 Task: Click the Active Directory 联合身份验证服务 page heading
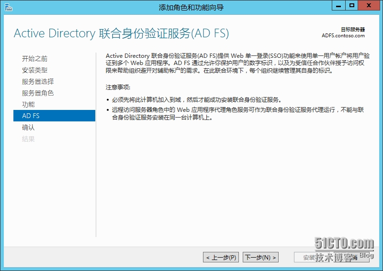tap(121, 33)
